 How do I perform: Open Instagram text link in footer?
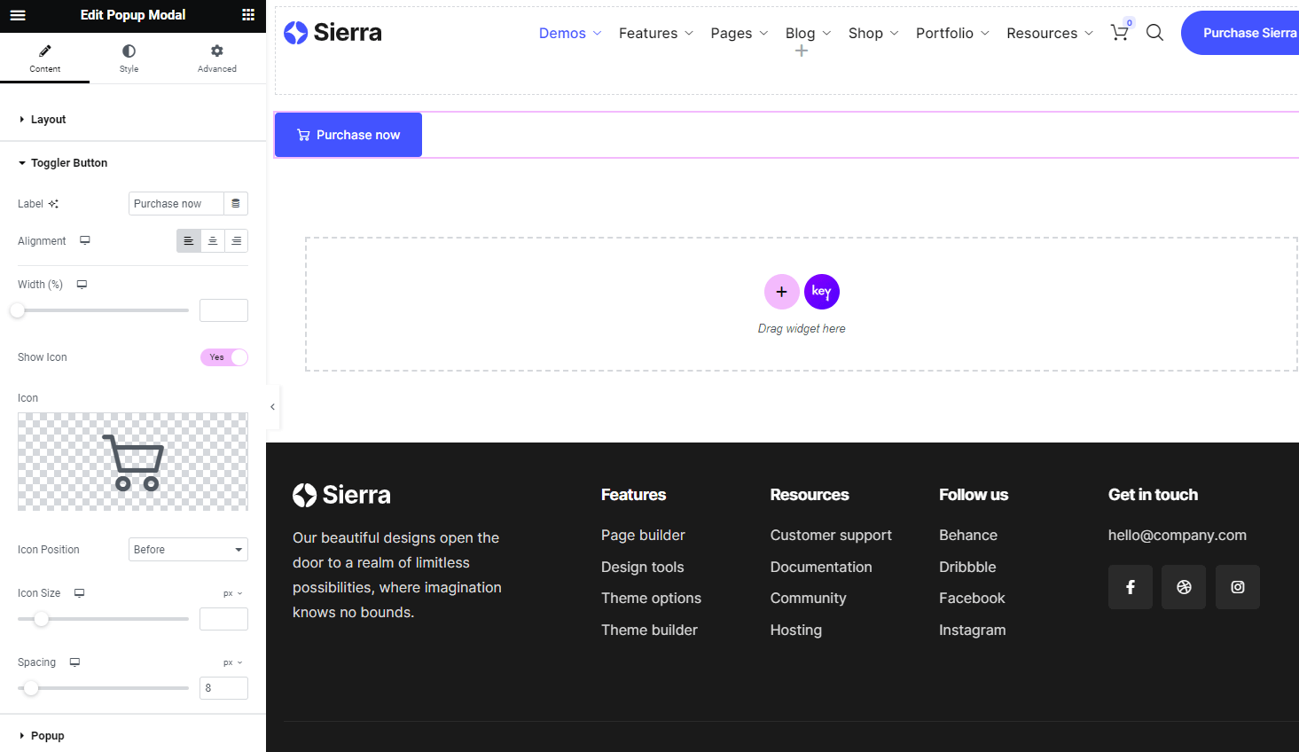coord(972,631)
